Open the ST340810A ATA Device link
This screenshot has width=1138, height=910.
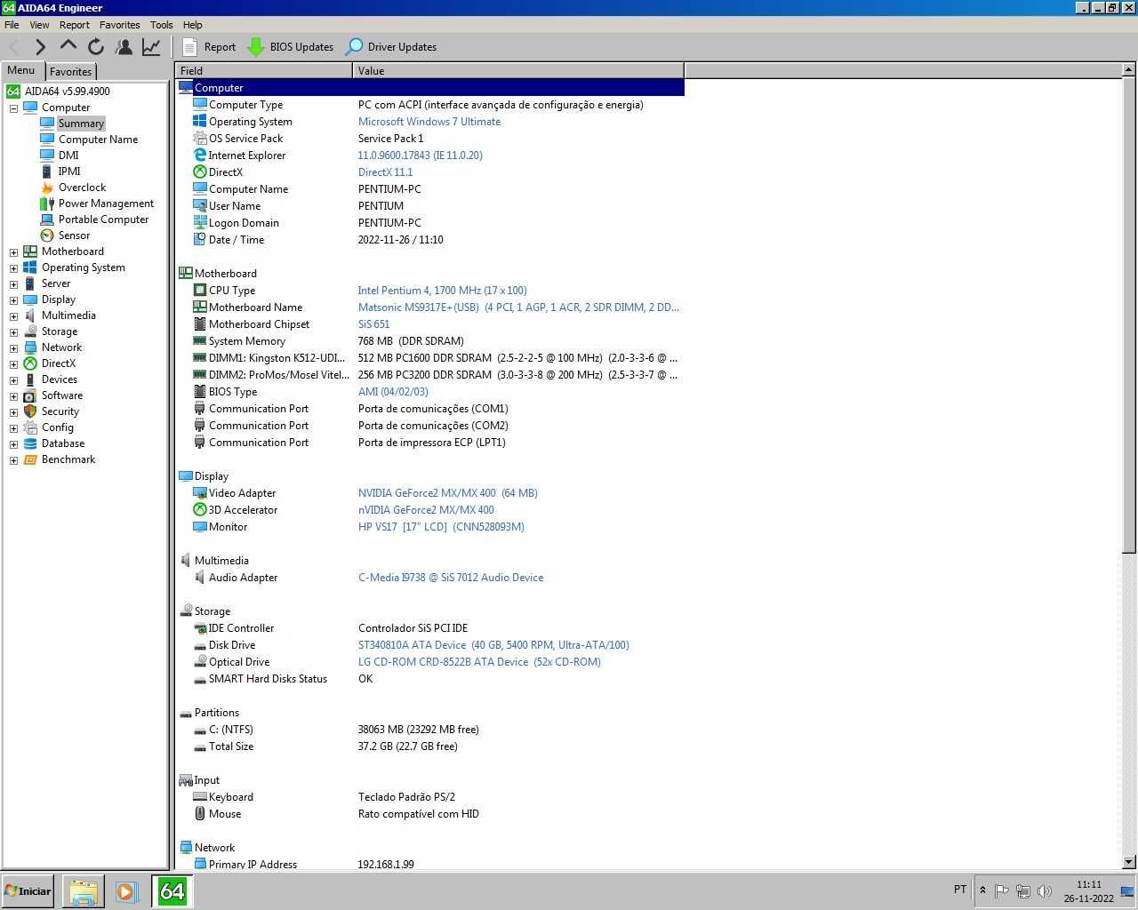pyautogui.click(x=493, y=645)
